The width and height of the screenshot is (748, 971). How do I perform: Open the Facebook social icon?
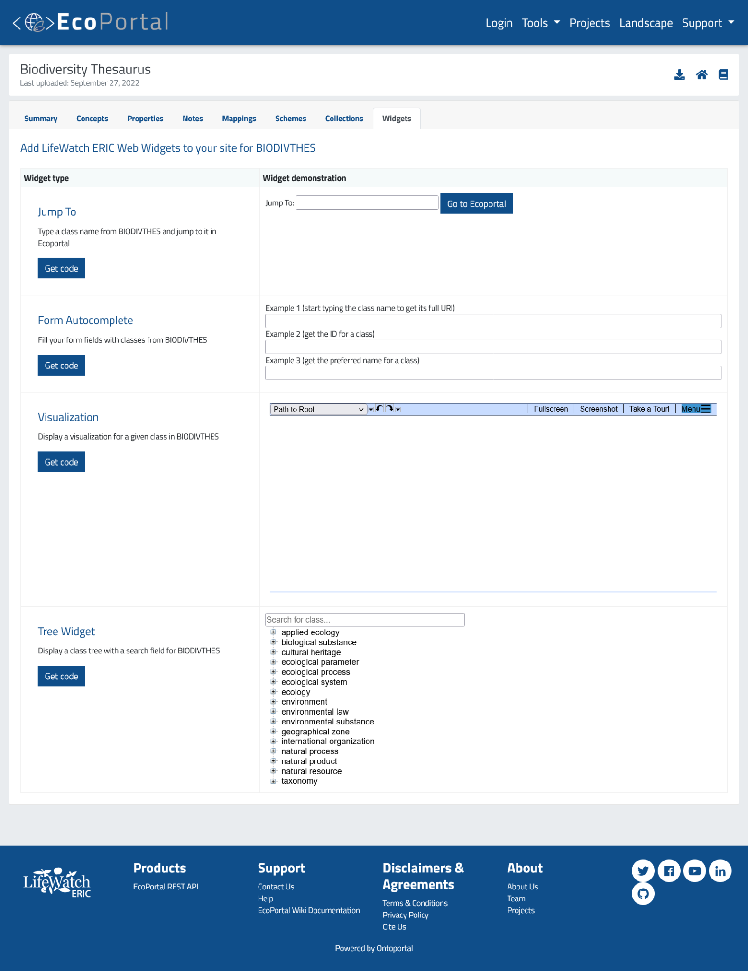pos(669,870)
